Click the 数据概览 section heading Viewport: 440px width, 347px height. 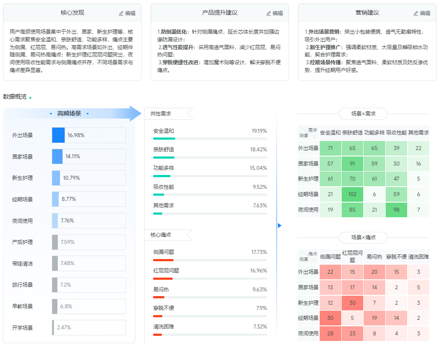tap(15, 97)
